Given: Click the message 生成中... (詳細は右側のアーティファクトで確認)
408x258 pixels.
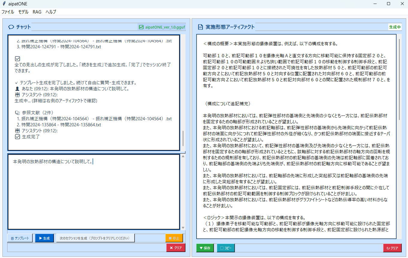Looking at the screenshot, I should [56, 101].
